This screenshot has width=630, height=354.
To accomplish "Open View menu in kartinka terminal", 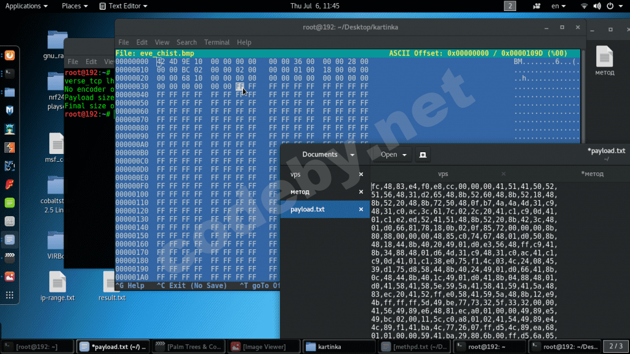I will coord(162,42).
